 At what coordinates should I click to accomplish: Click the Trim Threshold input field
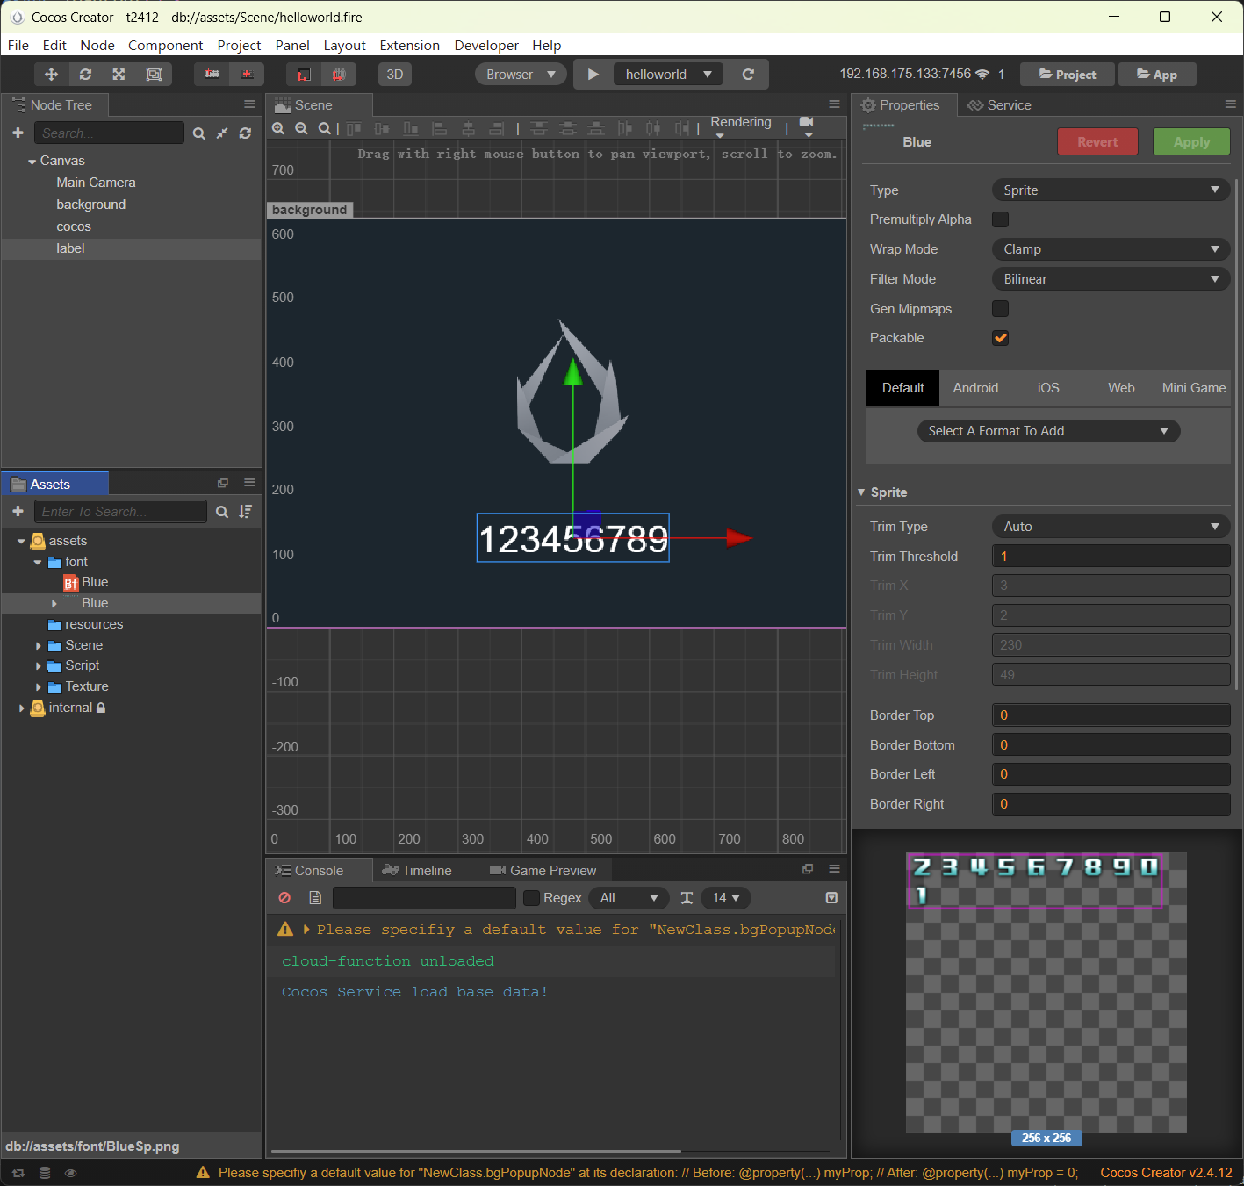tap(1110, 557)
